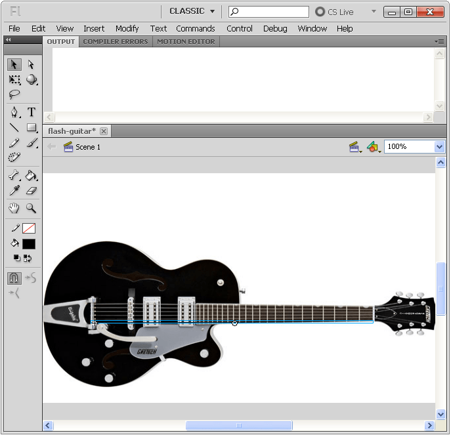
Task: Click the stage scroll up arrow
Action: pyautogui.click(x=440, y=163)
